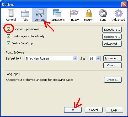This screenshot has width=128, height=117.
Task: Confirm settings with OK button
Action: (x=73, y=110)
